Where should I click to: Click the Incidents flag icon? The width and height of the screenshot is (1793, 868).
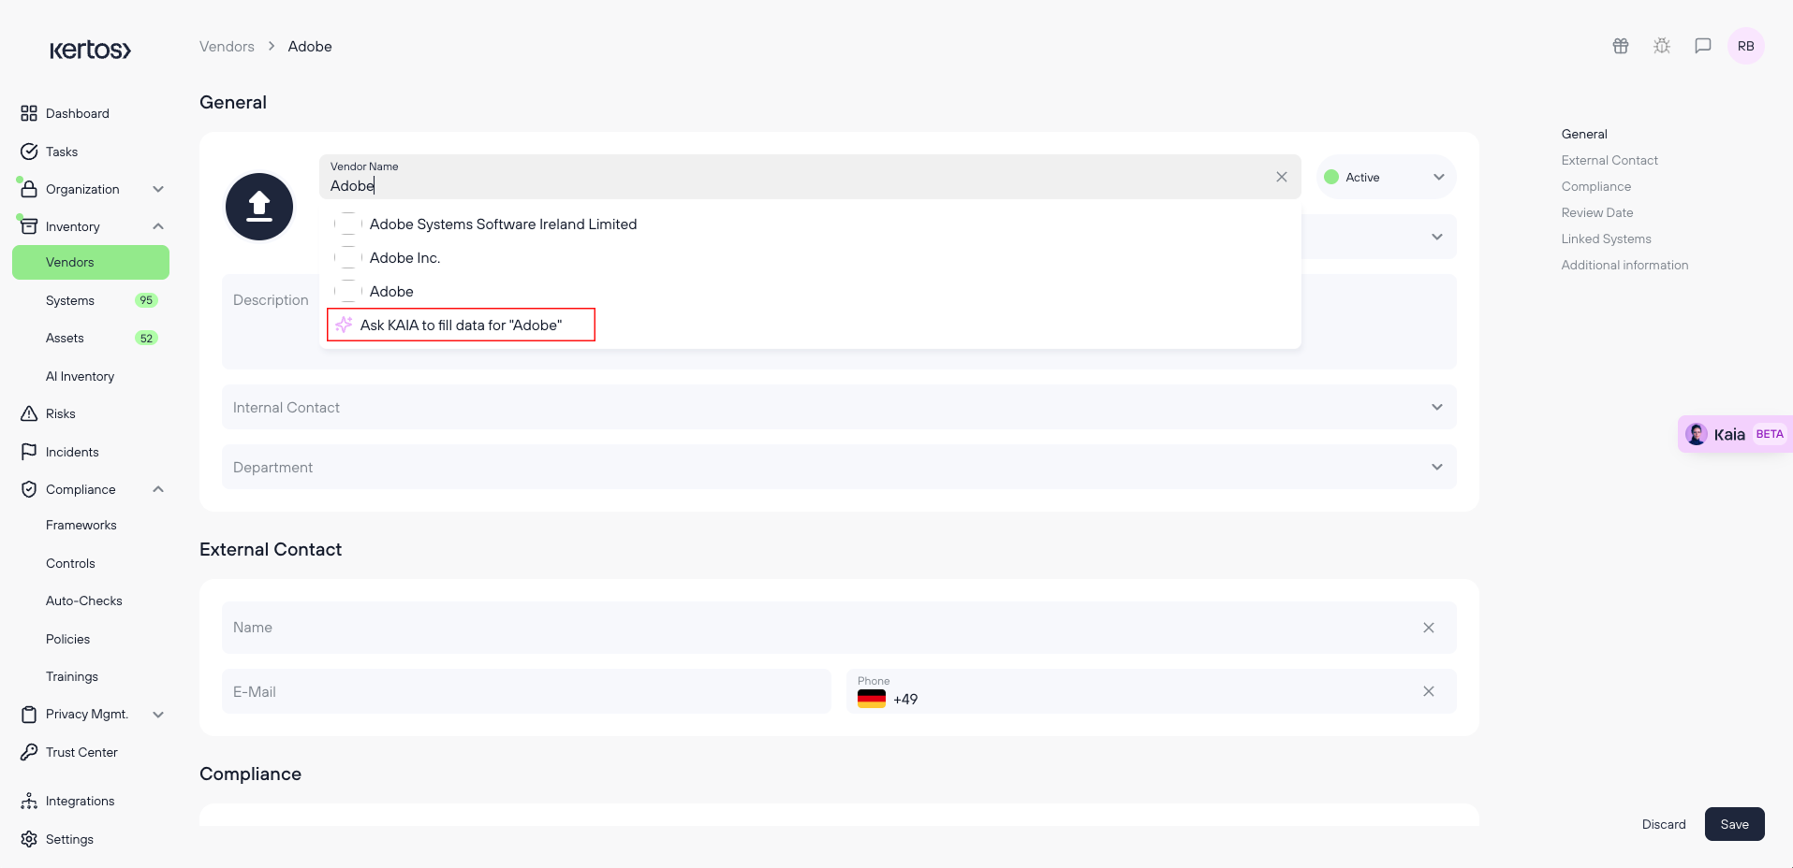29,452
